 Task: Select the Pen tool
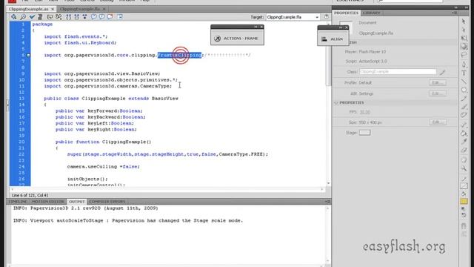464,65
